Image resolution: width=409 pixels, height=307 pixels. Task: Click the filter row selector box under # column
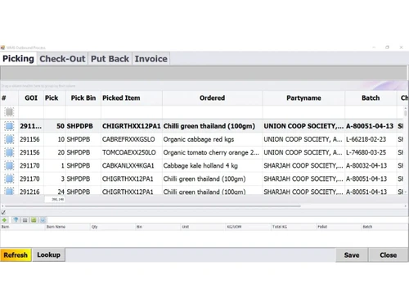click(x=9, y=112)
